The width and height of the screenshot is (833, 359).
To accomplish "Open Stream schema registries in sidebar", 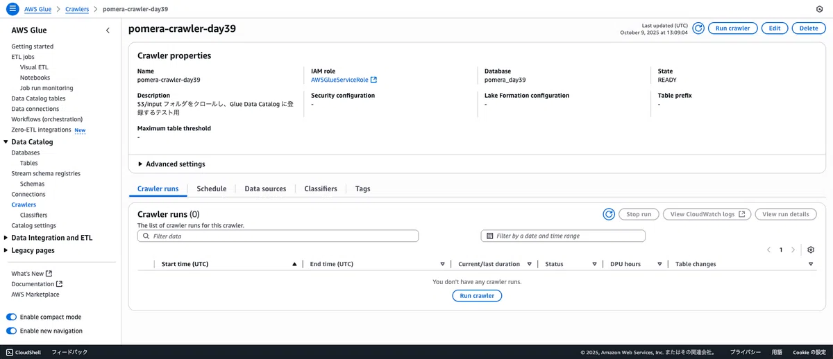I will (46, 173).
